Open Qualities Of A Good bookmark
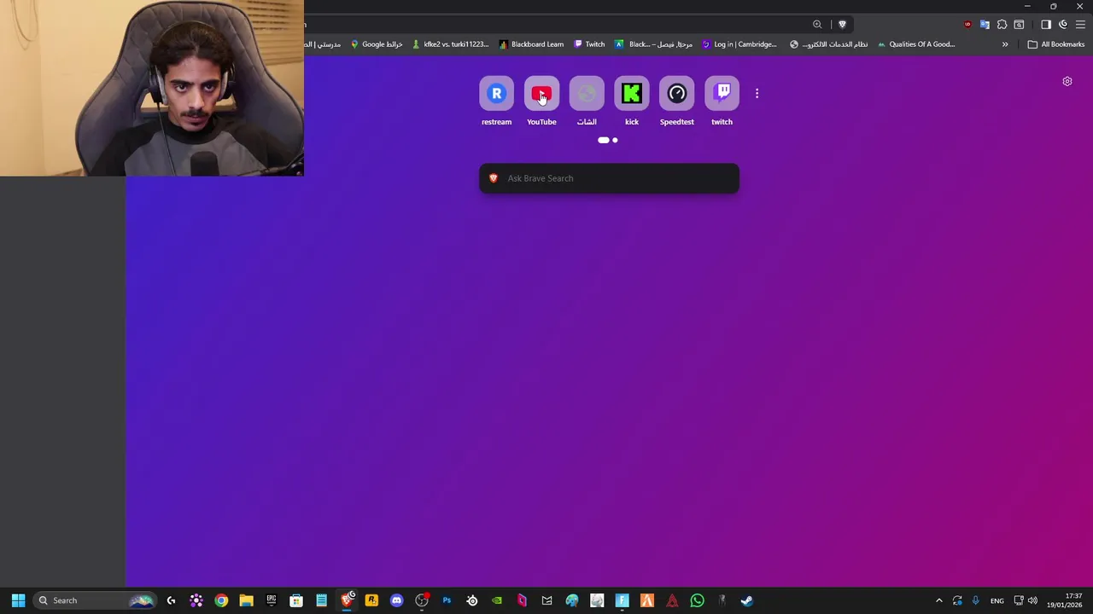The image size is (1093, 614). (916, 44)
